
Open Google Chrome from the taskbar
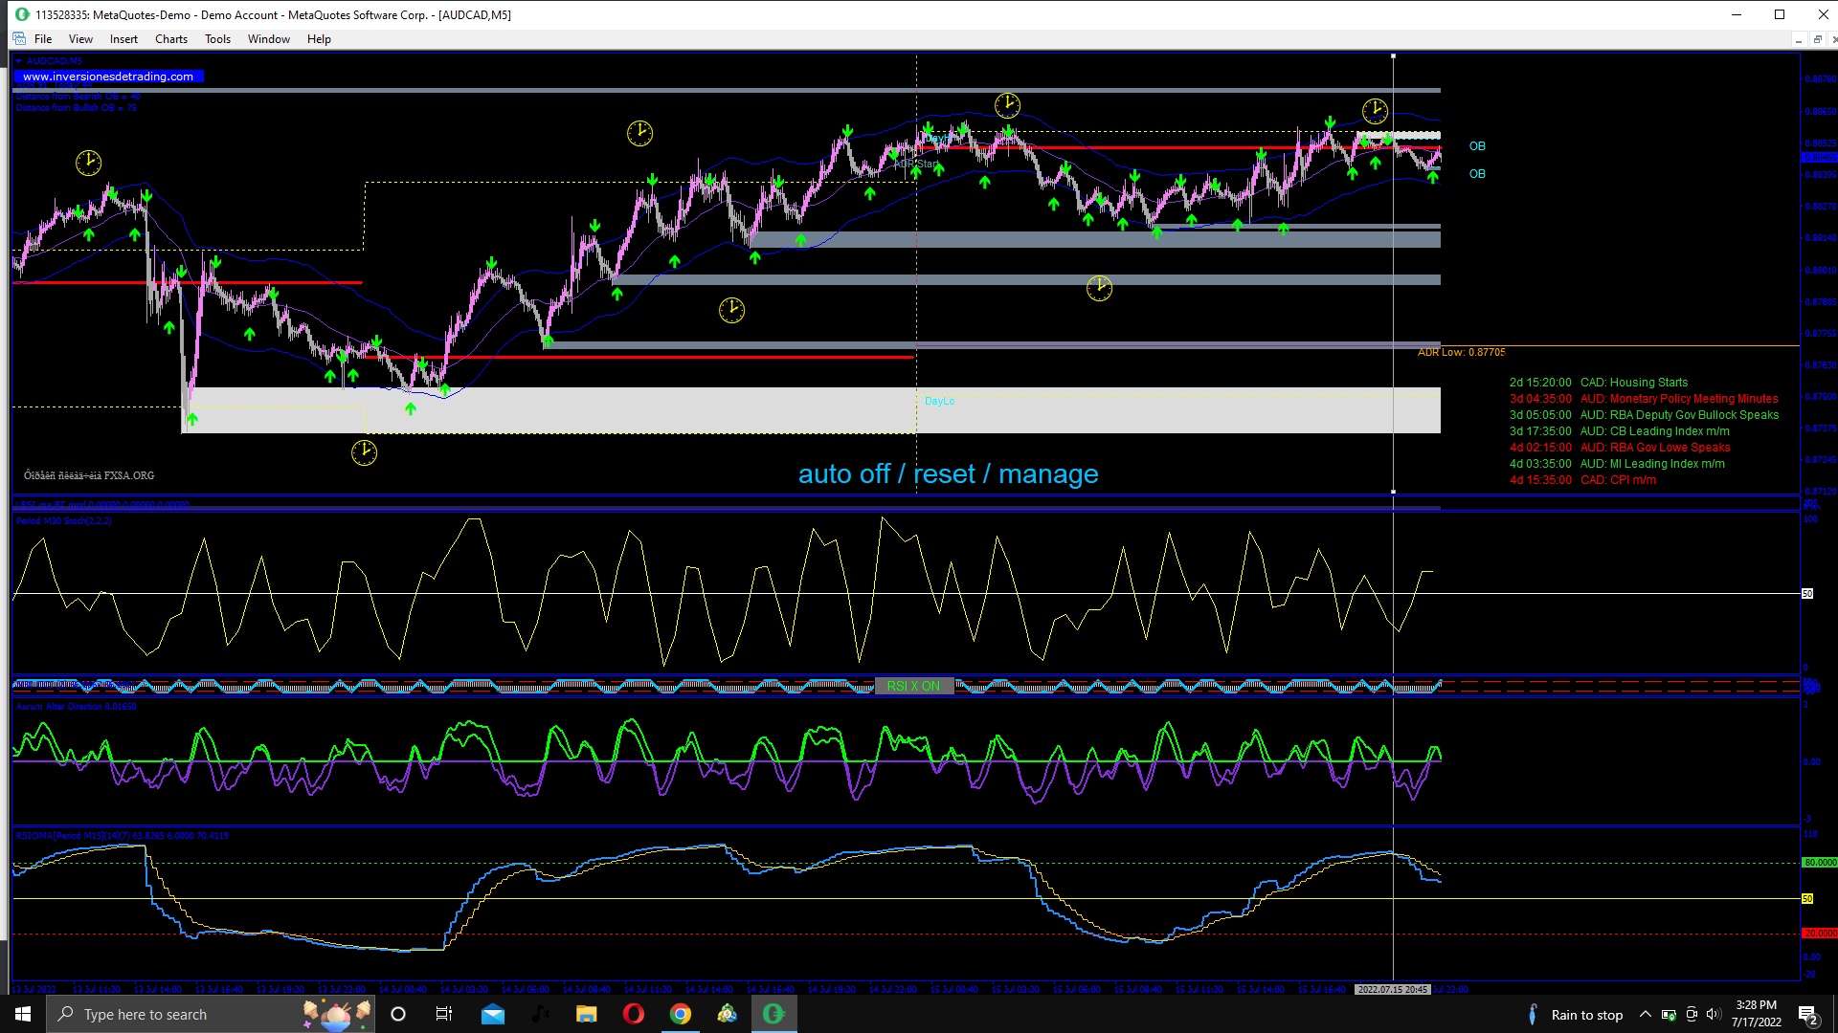680,1015
